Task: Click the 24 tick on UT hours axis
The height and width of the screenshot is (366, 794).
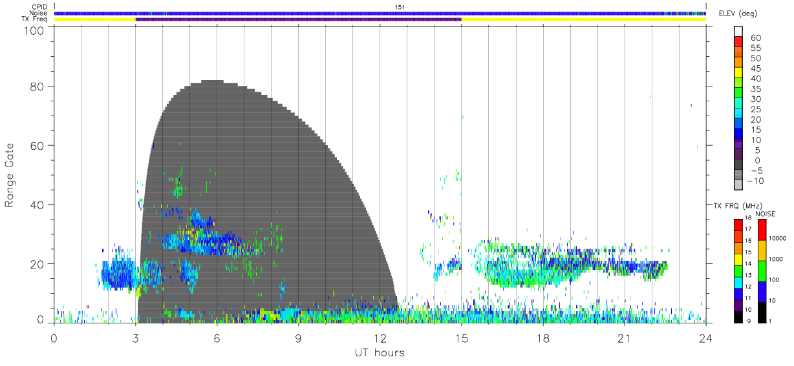Action: tap(706, 338)
